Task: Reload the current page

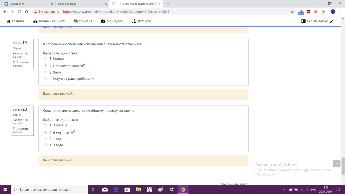Action: pyautogui.click(x=19, y=12)
